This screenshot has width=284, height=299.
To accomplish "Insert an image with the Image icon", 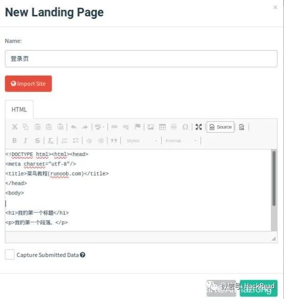I will (150, 127).
